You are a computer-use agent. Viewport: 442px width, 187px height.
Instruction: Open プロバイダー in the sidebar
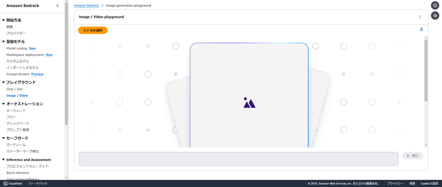pyautogui.click(x=16, y=33)
